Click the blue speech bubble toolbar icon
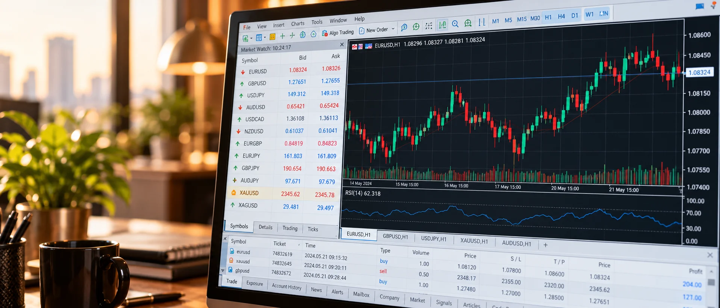The height and width of the screenshot is (308, 720). [404, 27]
